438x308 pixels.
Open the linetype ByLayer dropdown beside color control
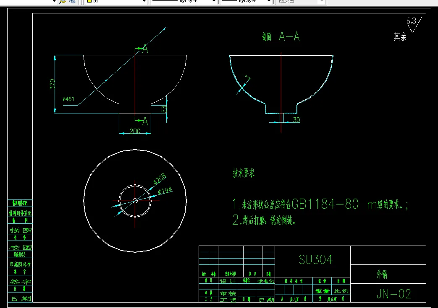(184, 1)
